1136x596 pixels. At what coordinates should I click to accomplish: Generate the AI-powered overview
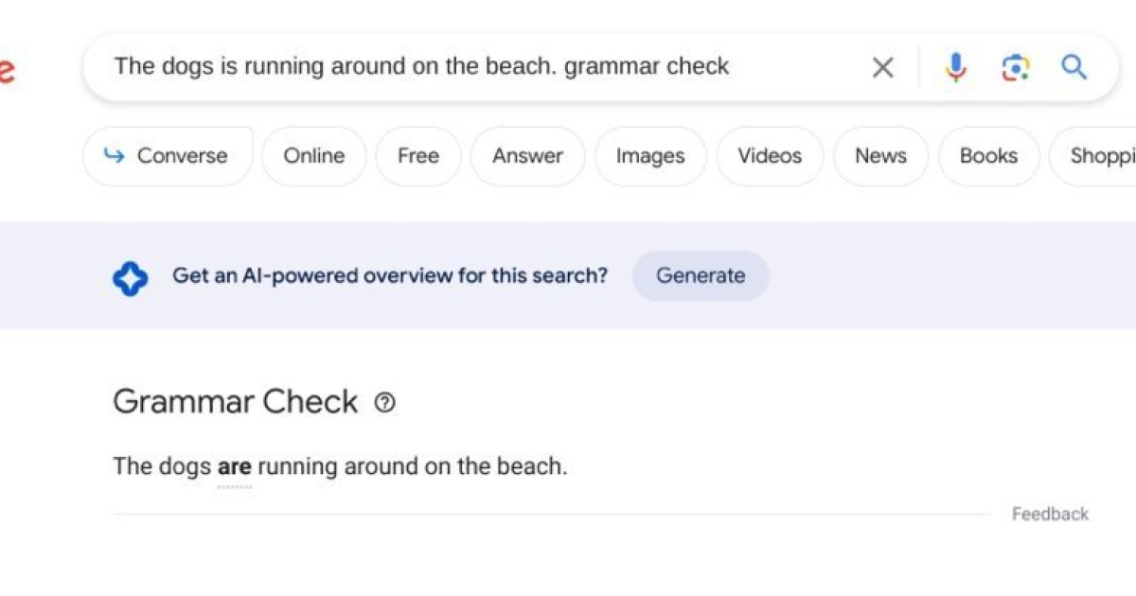pyautogui.click(x=701, y=275)
